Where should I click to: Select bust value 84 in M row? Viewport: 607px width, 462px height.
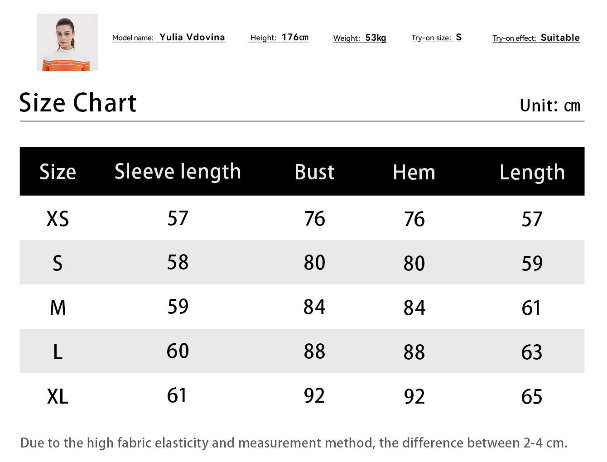314,307
